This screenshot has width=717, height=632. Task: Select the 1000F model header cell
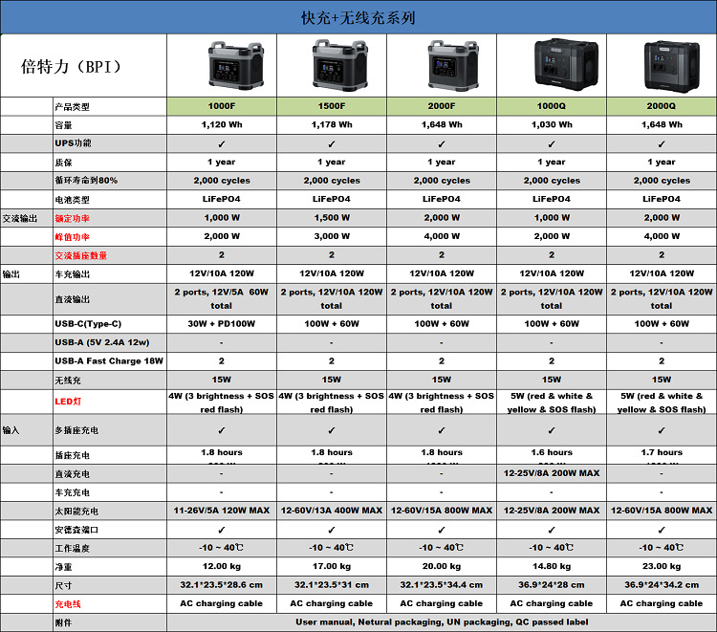(222, 106)
